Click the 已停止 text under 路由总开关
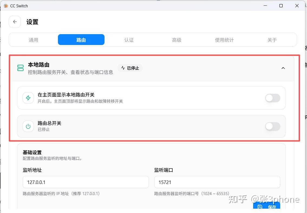The height and width of the screenshot is (213, 307). pyautogui.click(x=44, y=130)
